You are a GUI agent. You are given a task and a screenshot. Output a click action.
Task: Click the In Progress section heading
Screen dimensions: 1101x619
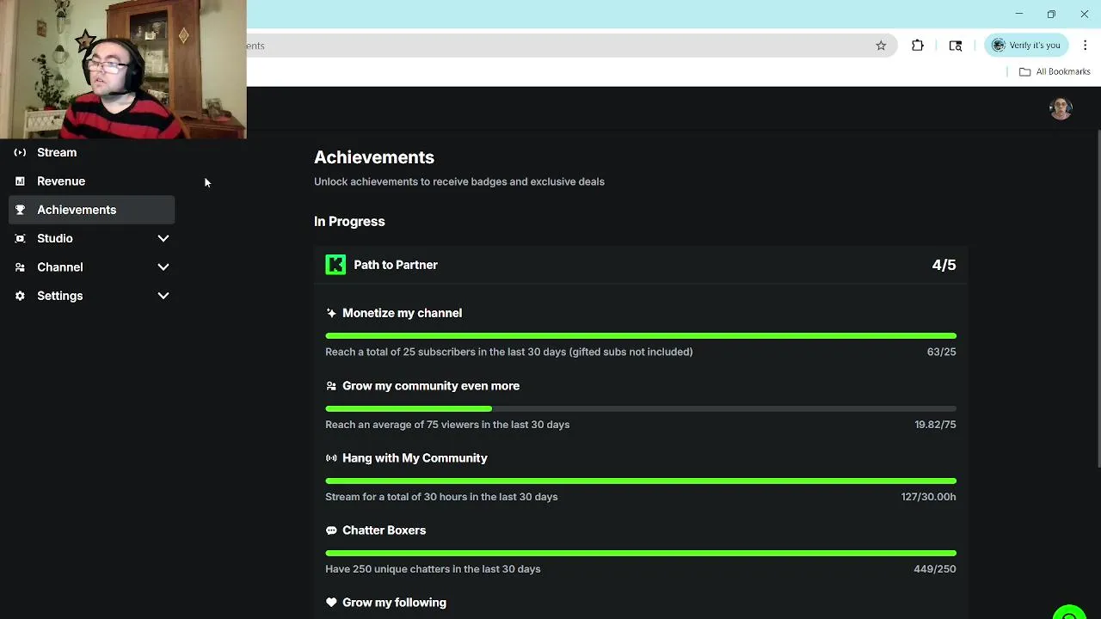point(349,221)
